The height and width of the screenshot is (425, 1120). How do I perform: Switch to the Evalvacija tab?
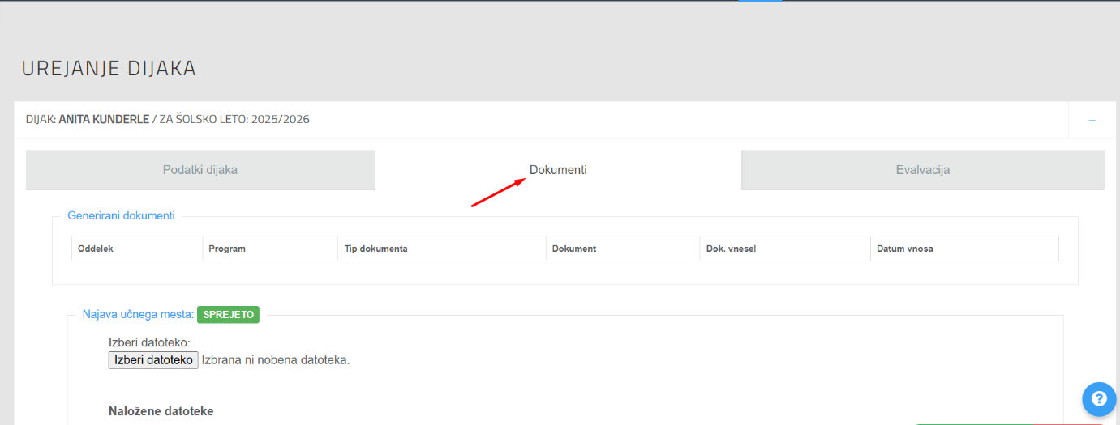[923, 170]
